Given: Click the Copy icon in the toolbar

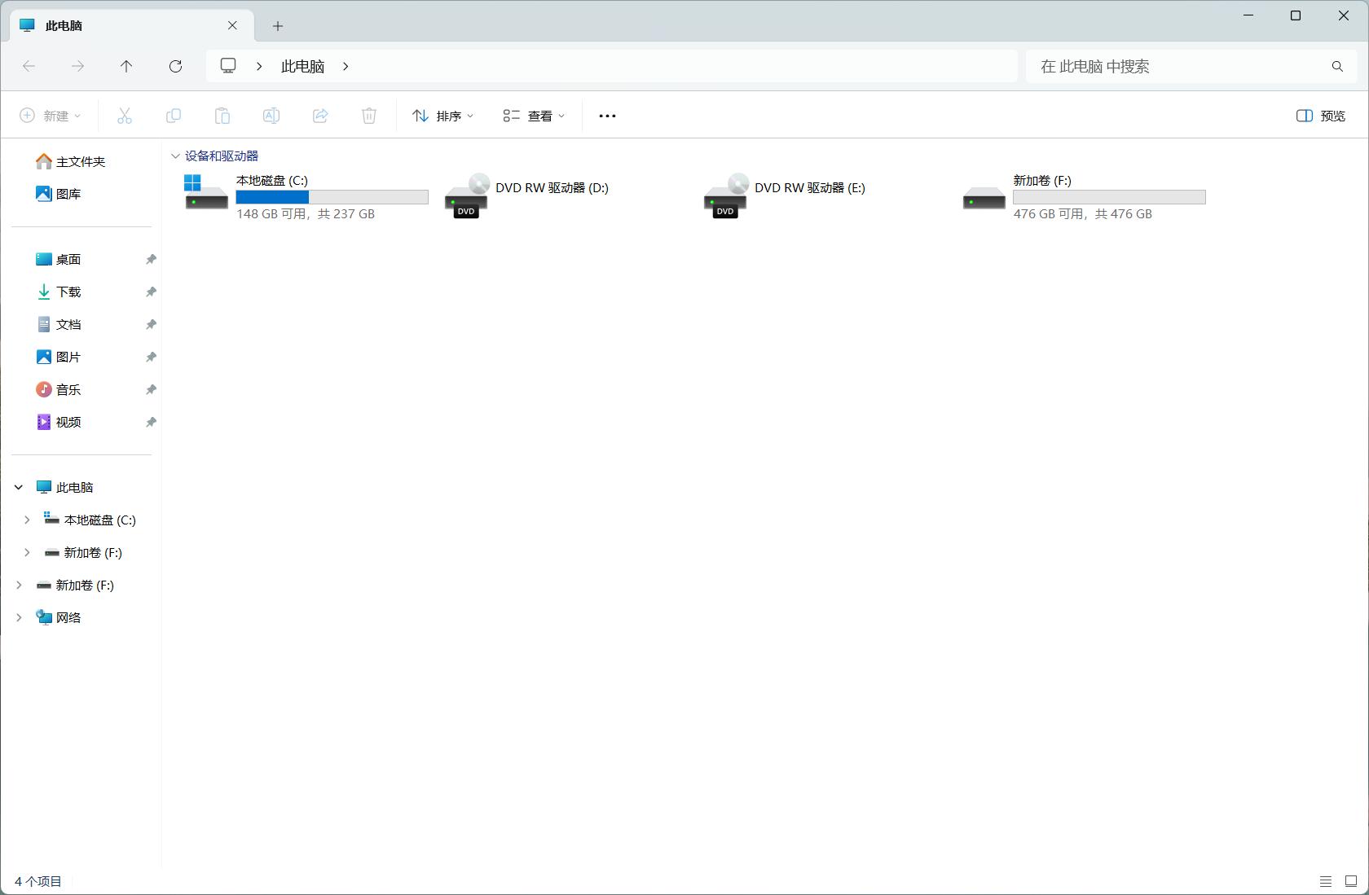Looking at the screenshot, I should coord(173,116).
